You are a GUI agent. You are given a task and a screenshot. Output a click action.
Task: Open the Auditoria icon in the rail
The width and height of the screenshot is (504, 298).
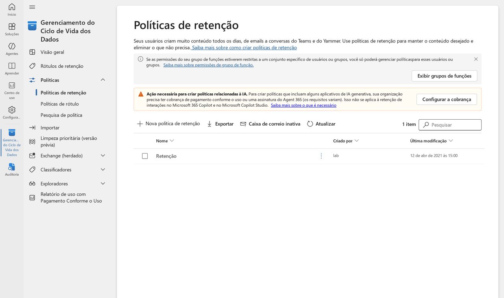click(12, 167)
